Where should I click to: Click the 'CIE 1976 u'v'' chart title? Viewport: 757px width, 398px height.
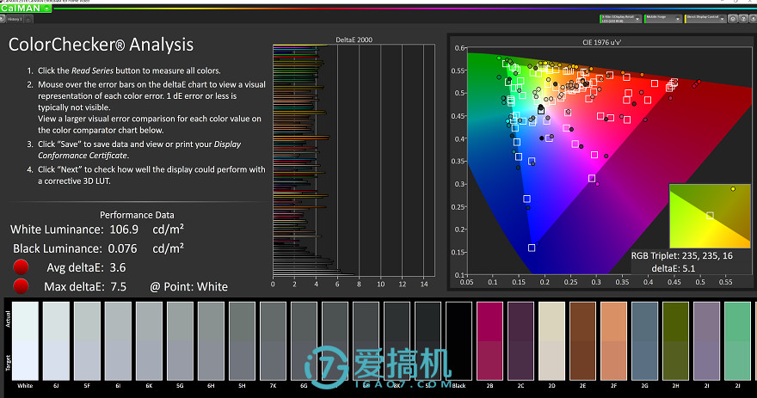601,42
